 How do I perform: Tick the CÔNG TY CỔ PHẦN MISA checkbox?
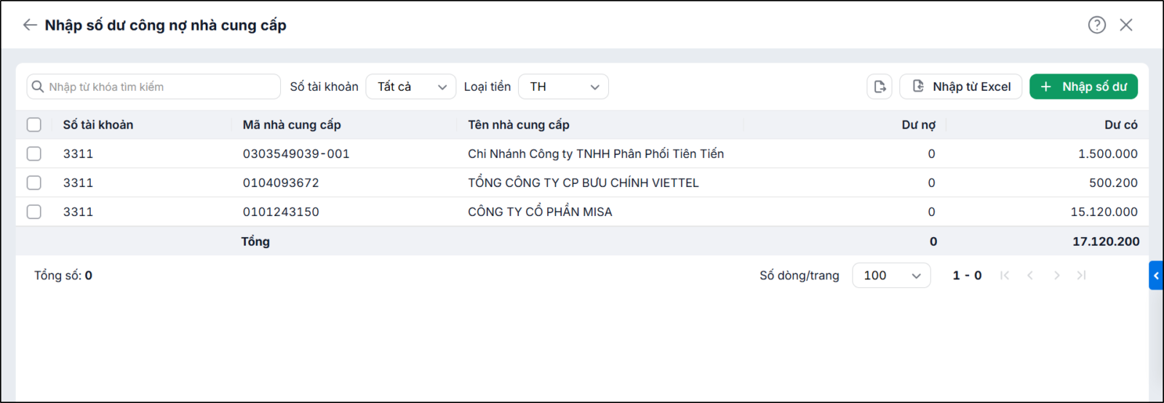click(x=34, y=212)
